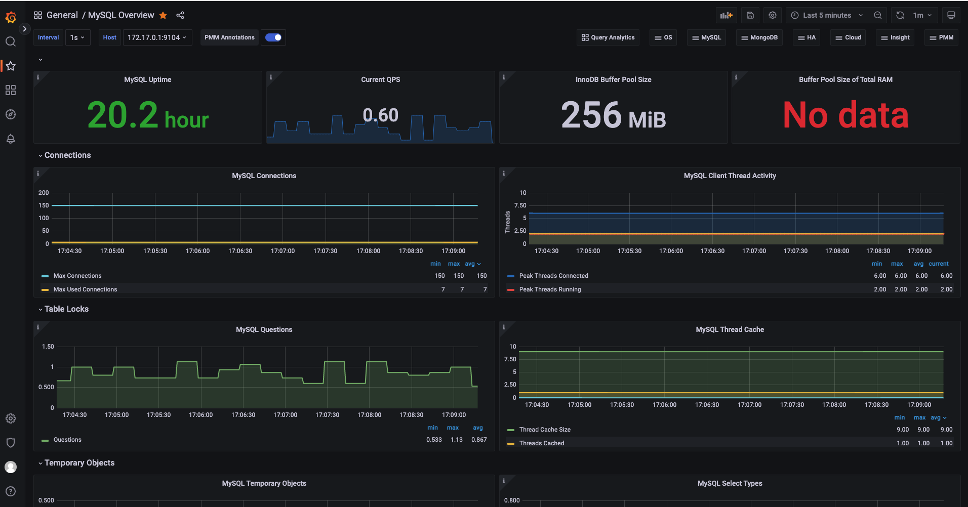Refresh the dashboard using the refresh icon
The height and width of the screenshot is (507, 968).
tap(900, 15)
